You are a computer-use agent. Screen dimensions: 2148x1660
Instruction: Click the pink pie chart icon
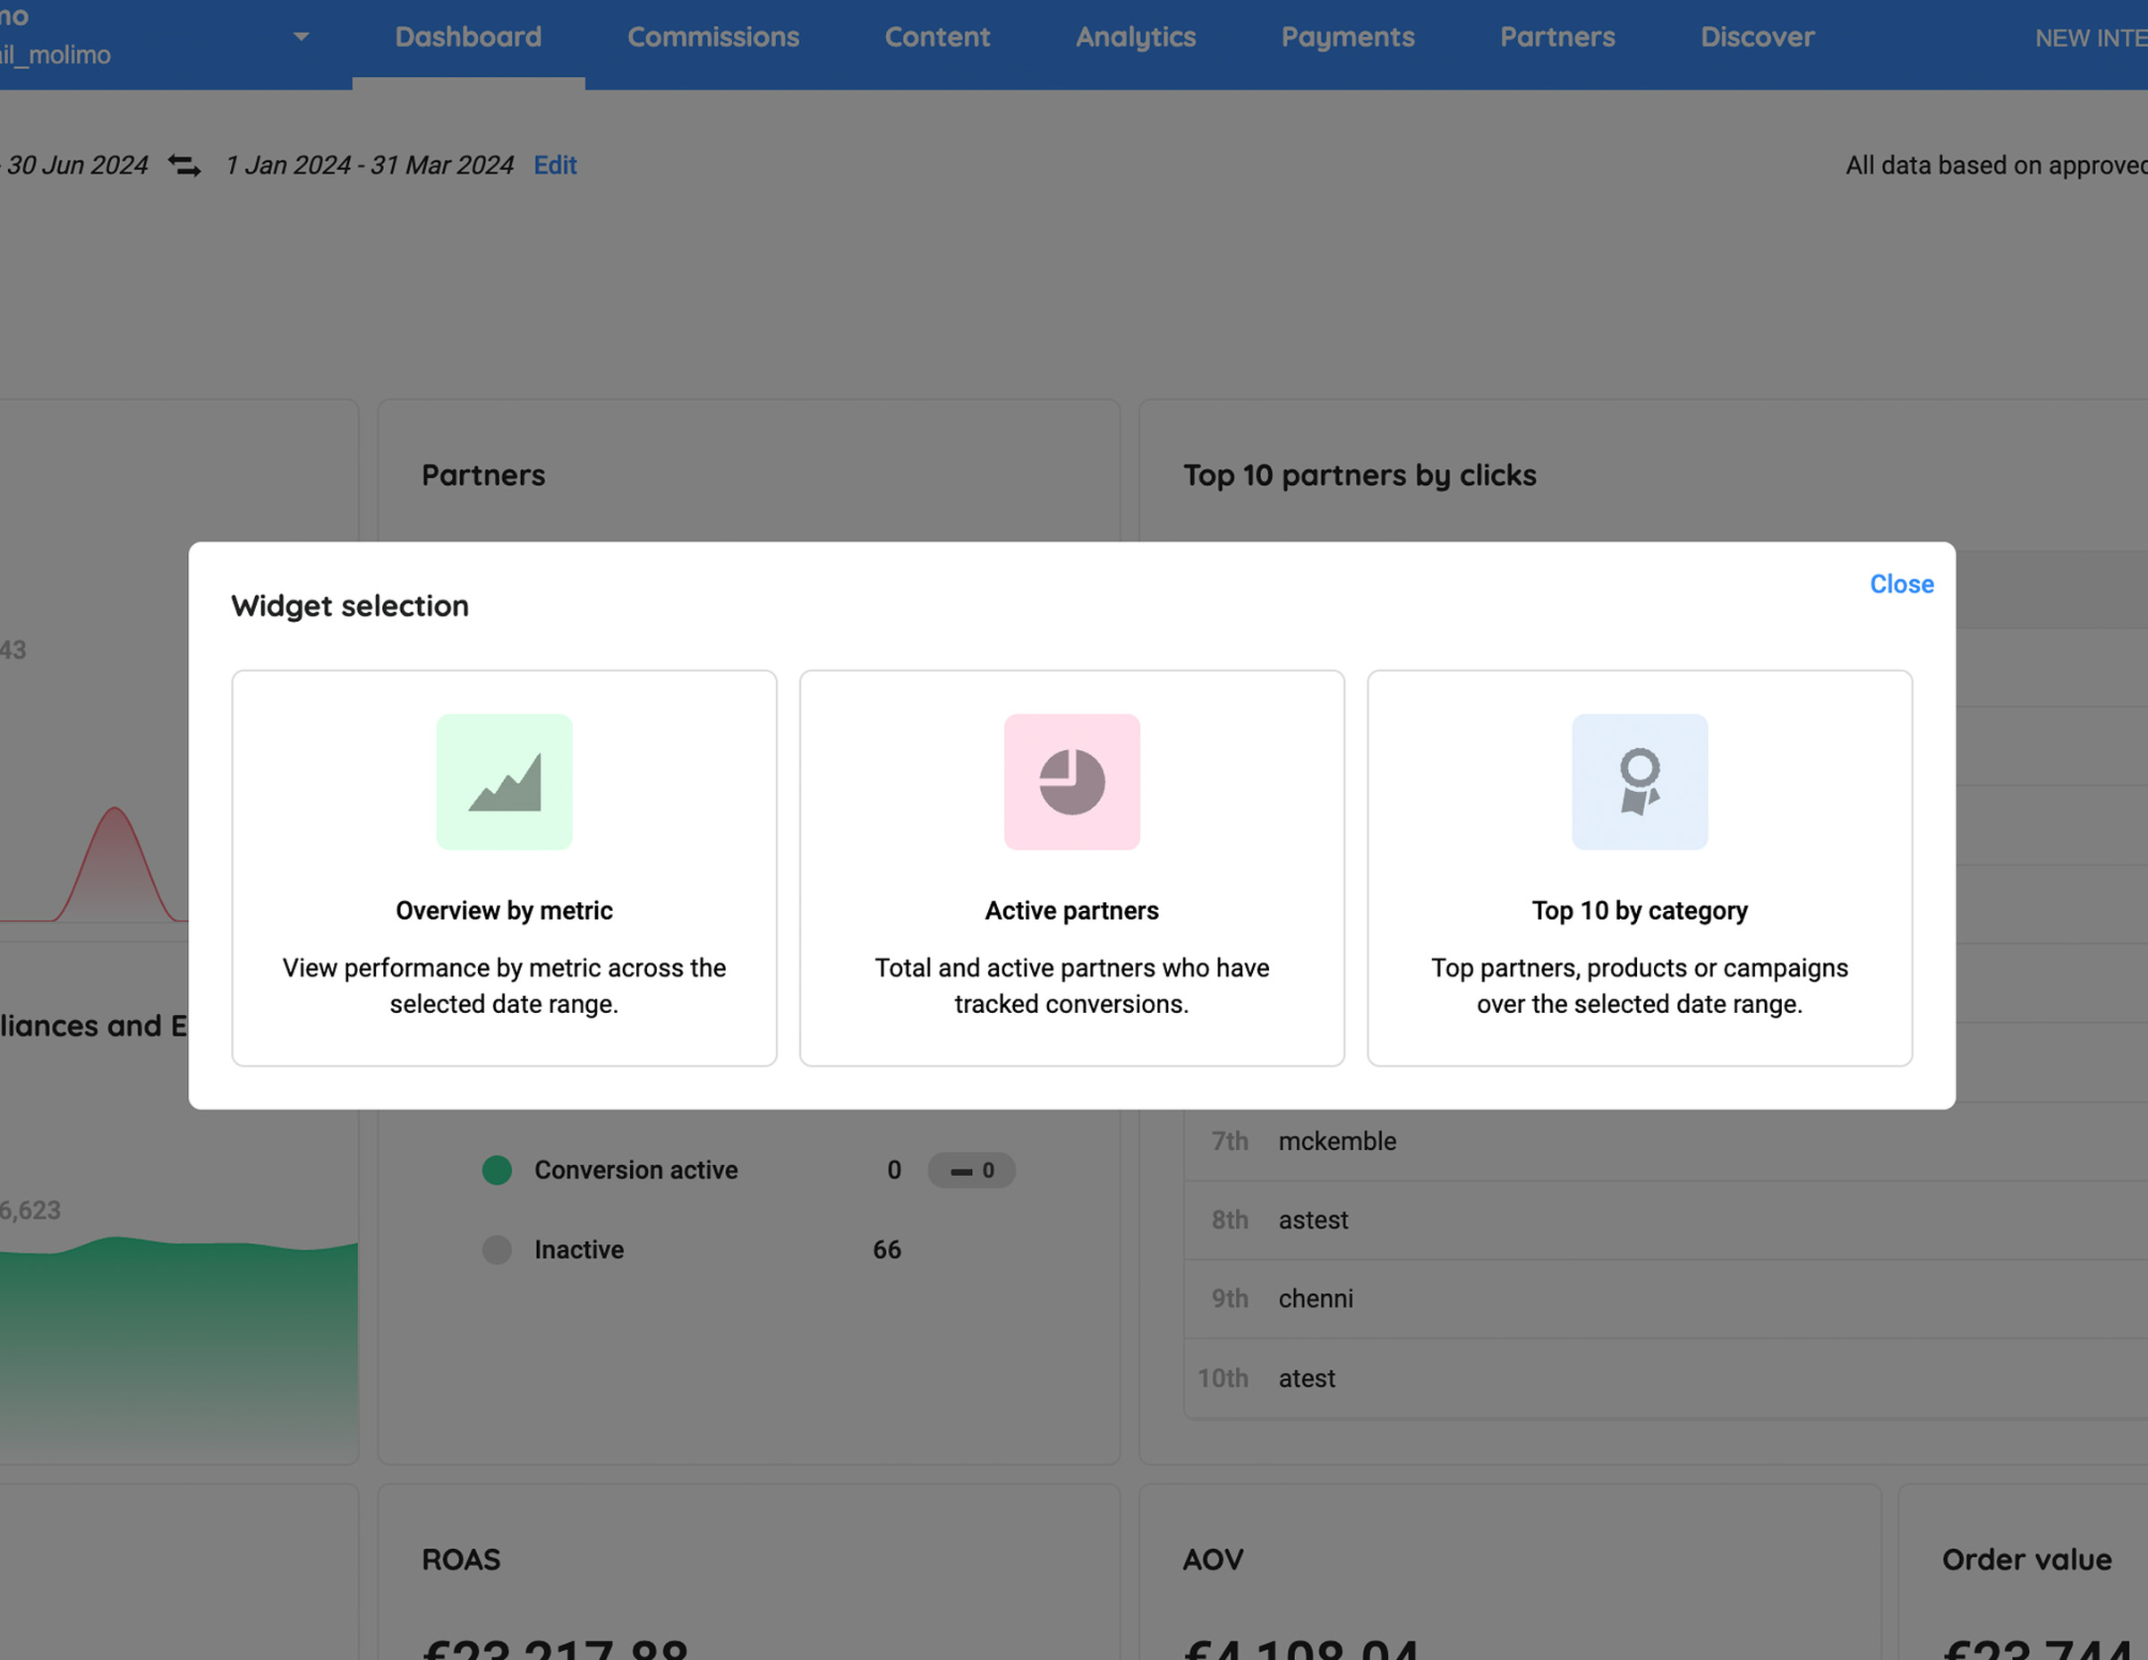pos(1071,782)
